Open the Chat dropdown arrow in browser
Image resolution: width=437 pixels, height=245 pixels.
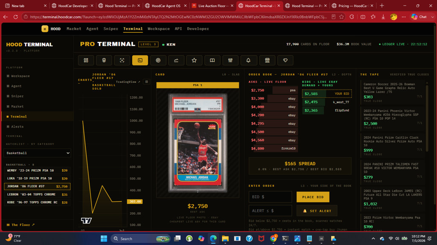point(432,17)
